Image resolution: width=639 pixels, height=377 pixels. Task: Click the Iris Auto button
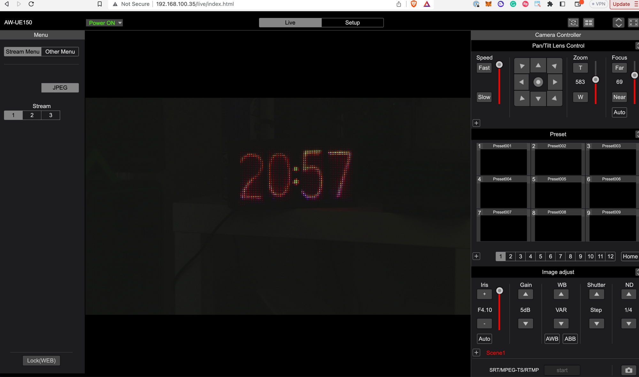[484, 338]
